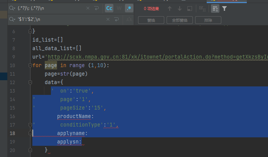Click page=str(page) on line 11
The height and width of the screenshot is (157, 268).
pyautogui.click(x=66, y=74)
